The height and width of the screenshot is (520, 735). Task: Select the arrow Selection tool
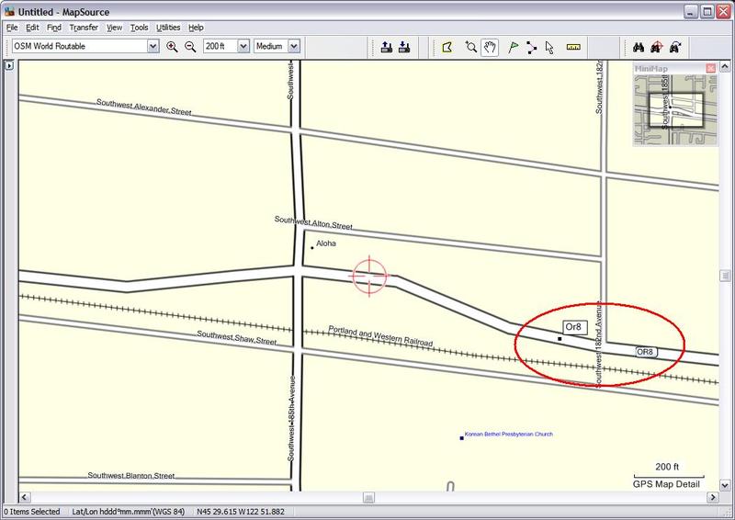(x=549, y=47)
